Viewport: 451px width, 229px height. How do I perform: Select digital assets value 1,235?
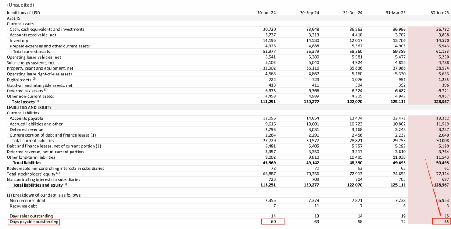click(x=444, y=80)
